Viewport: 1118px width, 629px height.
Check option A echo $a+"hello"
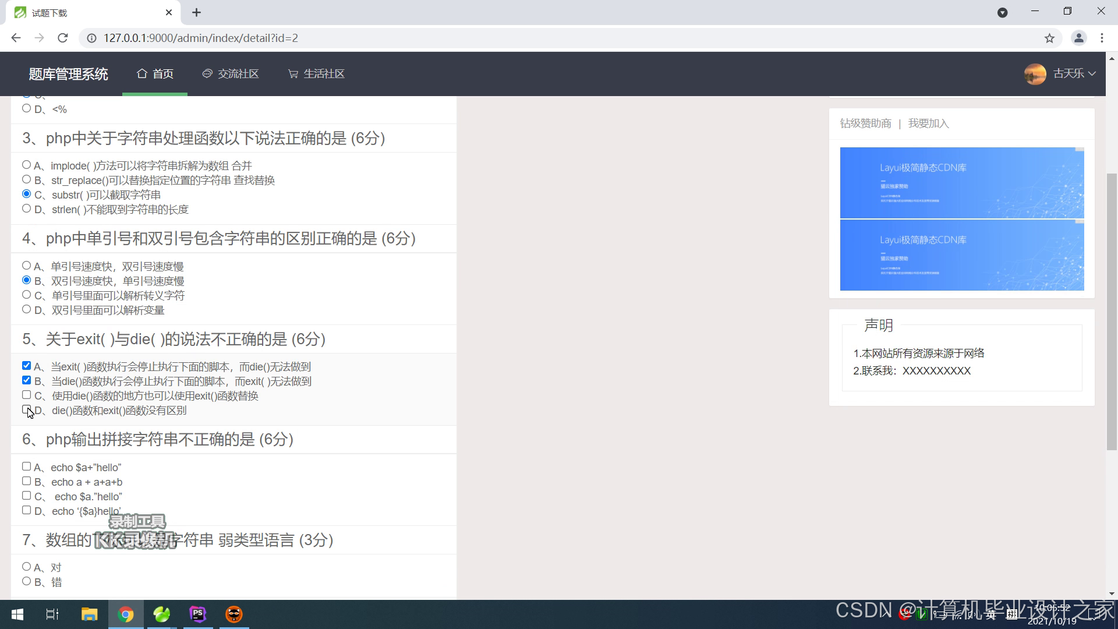pos(26,467)
